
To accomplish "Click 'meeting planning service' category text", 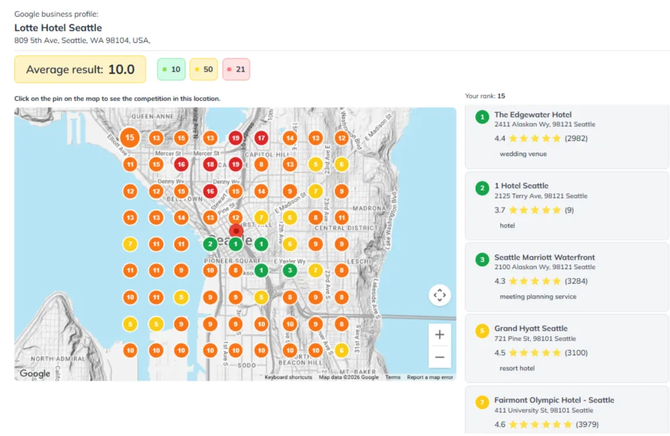I will (538, 297).
